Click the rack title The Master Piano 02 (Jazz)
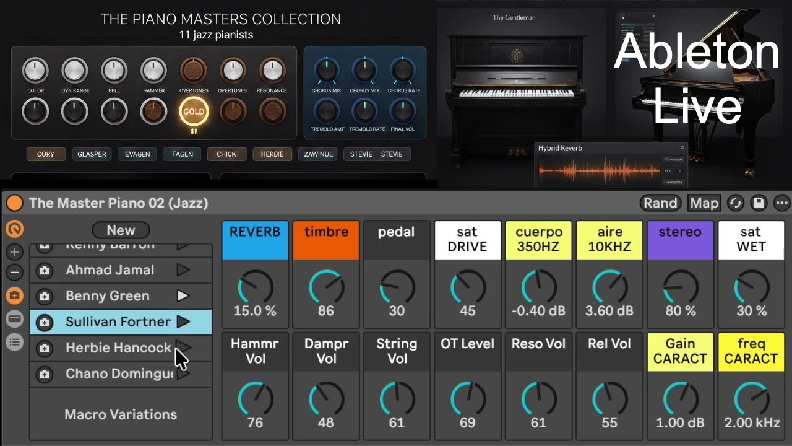The width and height of the screenshot is (792, 446). pos(118,203)
